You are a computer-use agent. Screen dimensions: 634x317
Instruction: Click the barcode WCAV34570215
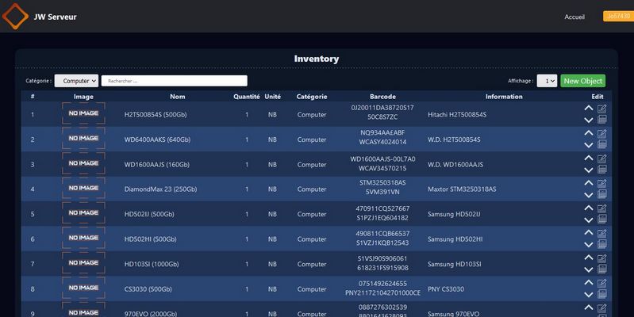[x=382, y=168]
